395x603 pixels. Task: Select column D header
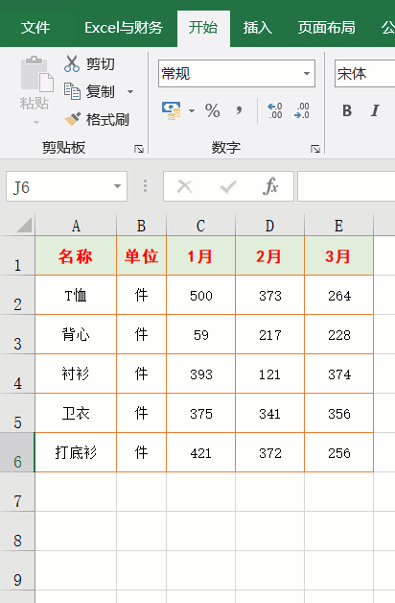click(269, 226)
